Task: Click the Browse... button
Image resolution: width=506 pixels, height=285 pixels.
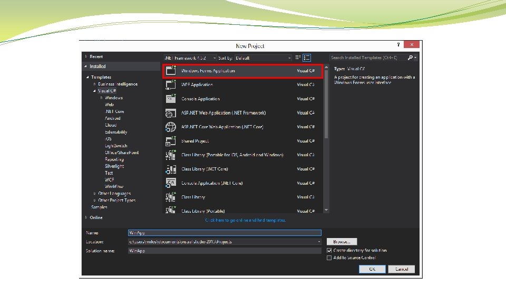Action: pos(342,242)
